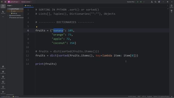Viewport: 174px width, 98px height.
Task: Open the Project tool window
Action: pos(3,6)
